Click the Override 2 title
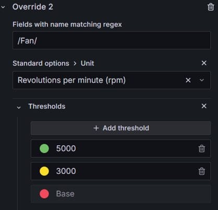 33,7
